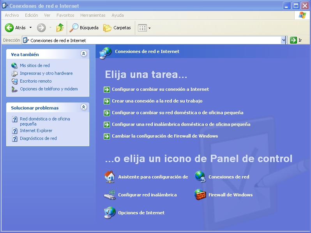Image resolution: width=311 pixels, height=233 pixels.
Task: Click arrow icon beside Configurar conexión a Internet
Action: point(107,90)
